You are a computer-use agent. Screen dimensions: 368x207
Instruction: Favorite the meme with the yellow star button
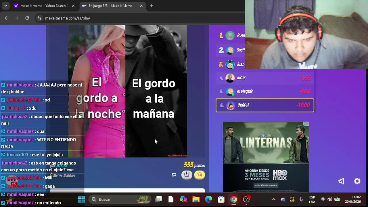[200, 175]
